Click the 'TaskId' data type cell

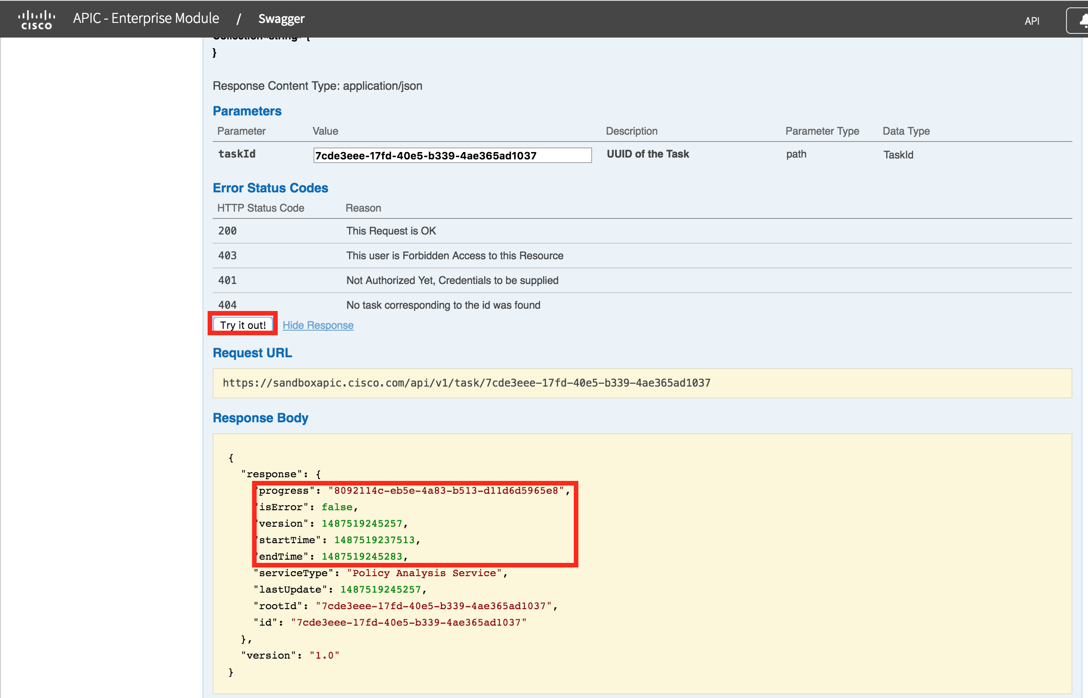point(898,155)
